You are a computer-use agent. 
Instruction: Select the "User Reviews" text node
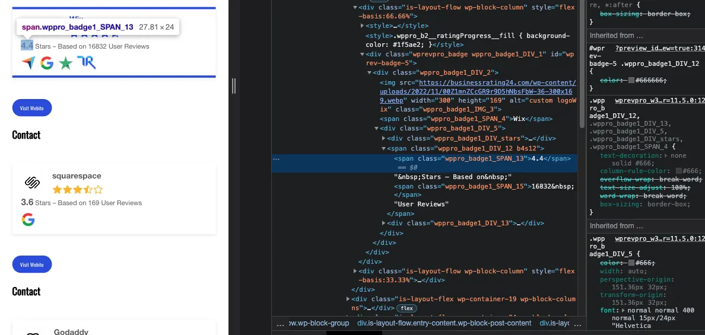coord(421,205)
